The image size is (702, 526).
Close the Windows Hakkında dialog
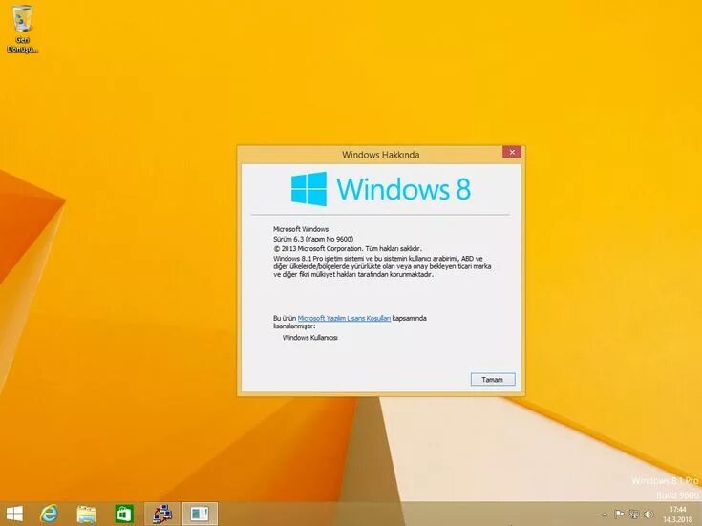pyautogui.click(x=512, y=152)
